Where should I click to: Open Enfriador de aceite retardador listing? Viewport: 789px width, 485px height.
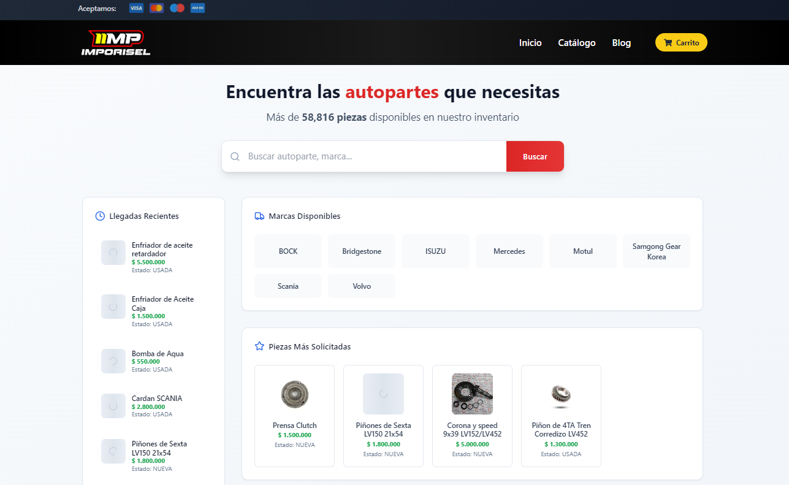coord(153,258)
